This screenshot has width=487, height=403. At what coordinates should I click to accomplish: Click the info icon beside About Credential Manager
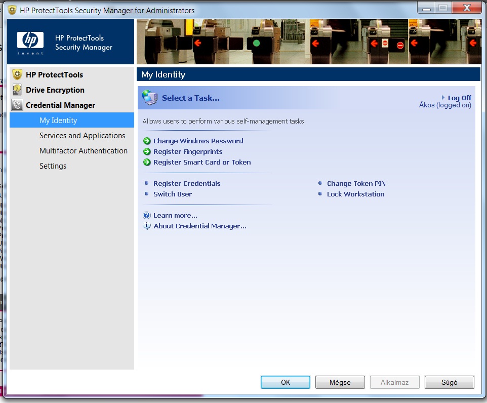147,226
